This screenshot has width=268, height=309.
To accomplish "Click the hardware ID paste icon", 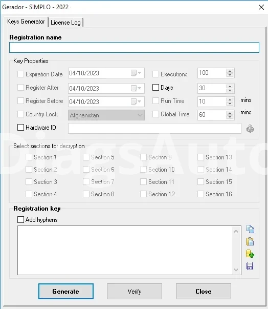I will coord(250,129).
